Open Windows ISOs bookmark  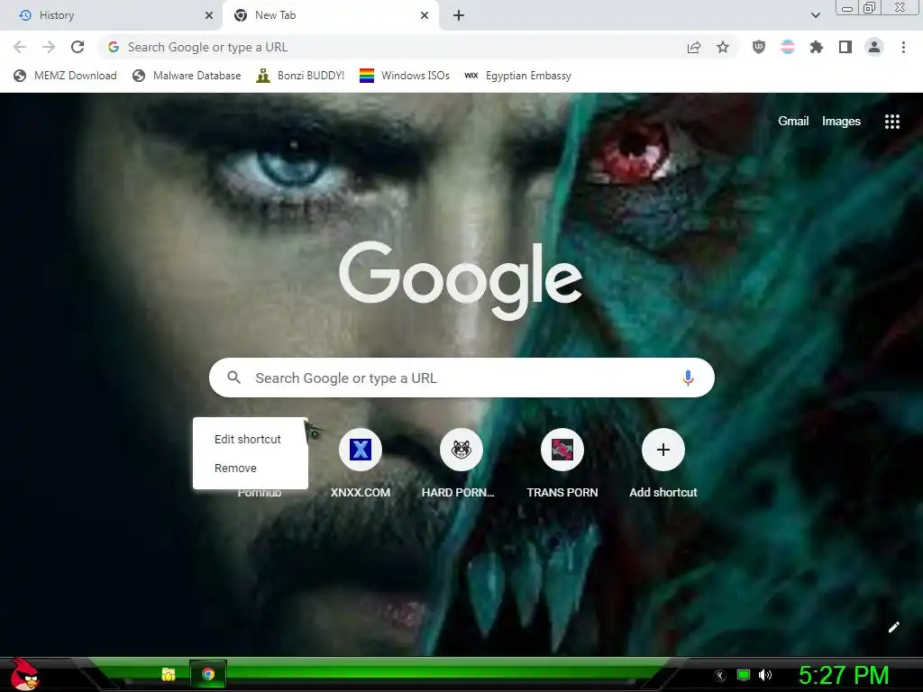pos(405,76)
